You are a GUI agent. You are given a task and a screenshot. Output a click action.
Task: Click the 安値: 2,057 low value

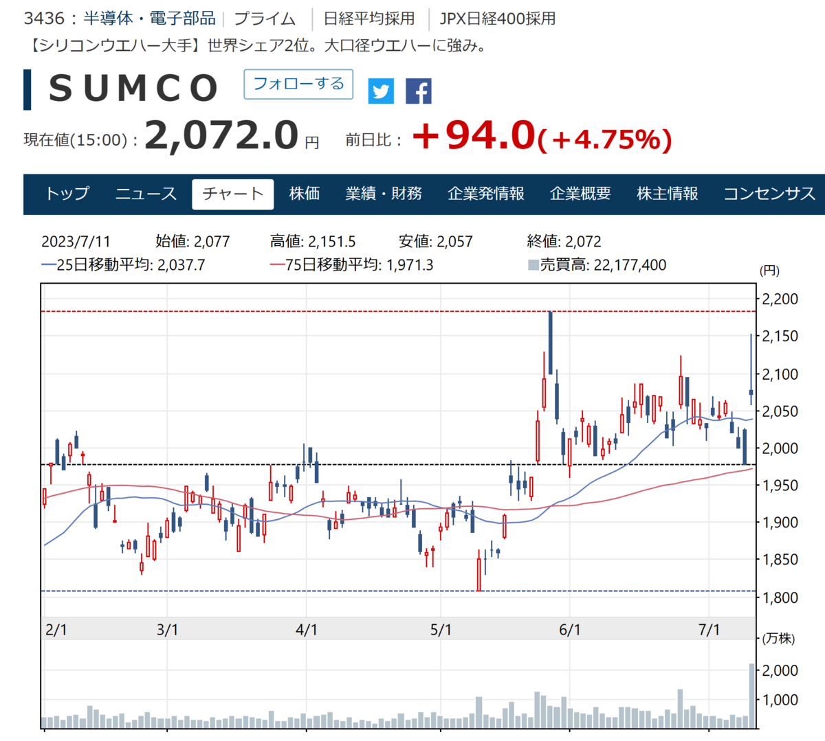click(x=436, y=242)
